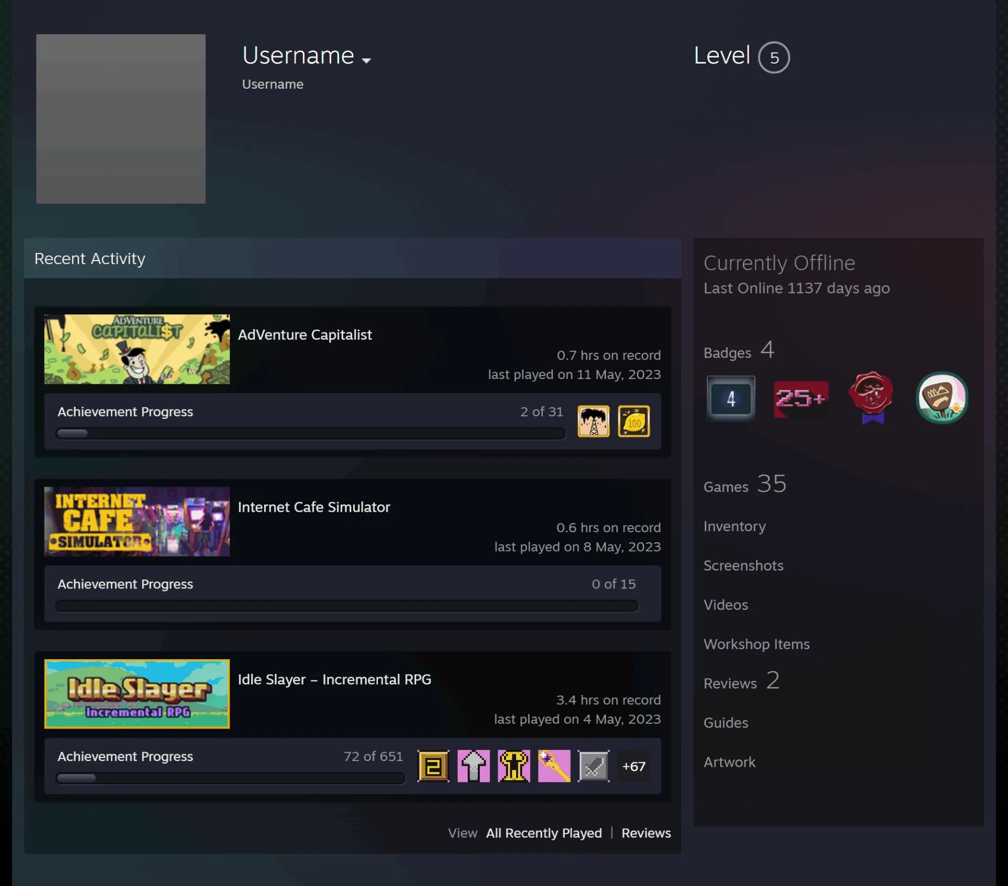Open the Reviews link at bottom

click(646, 833)
